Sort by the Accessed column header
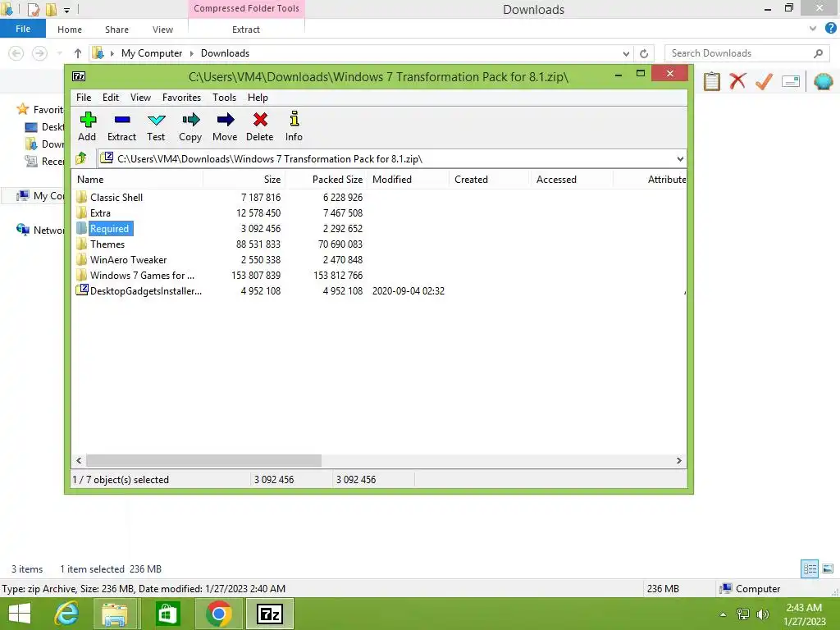 click(x=571, y=180)
